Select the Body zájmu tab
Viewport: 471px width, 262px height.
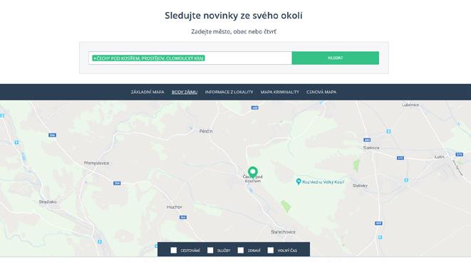pyautogui.click(x=185, y=92)
